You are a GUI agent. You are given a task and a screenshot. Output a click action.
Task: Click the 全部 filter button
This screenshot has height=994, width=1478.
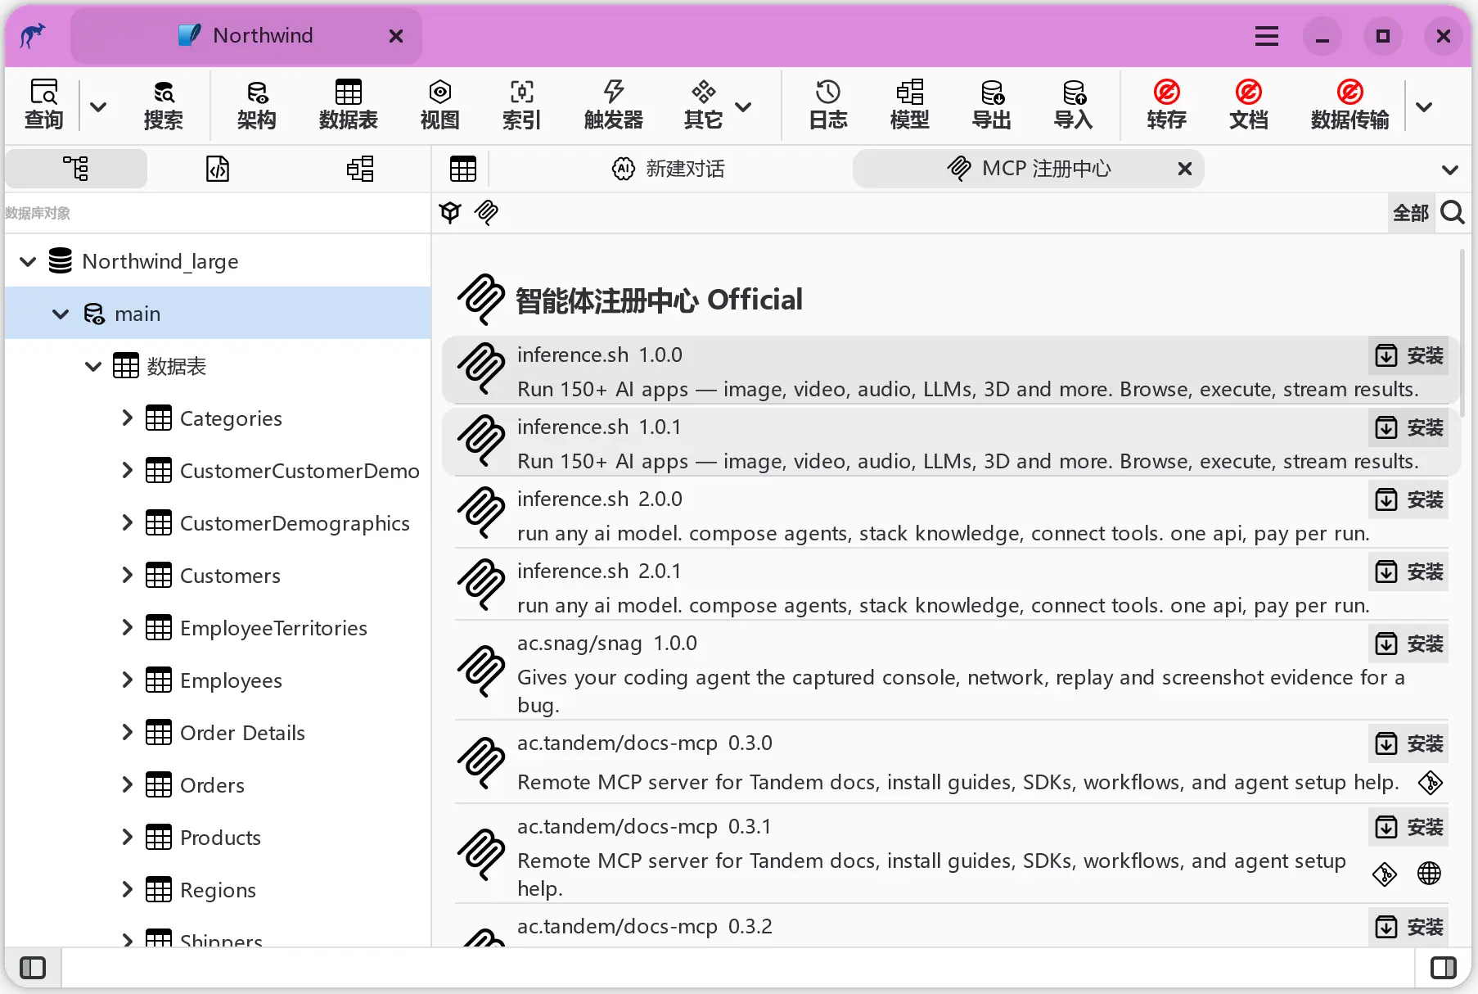1411,213
